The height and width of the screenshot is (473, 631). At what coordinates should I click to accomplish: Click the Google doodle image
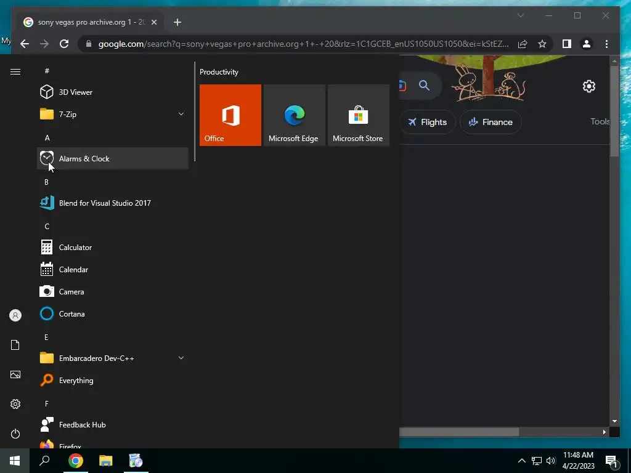[488, 78]
